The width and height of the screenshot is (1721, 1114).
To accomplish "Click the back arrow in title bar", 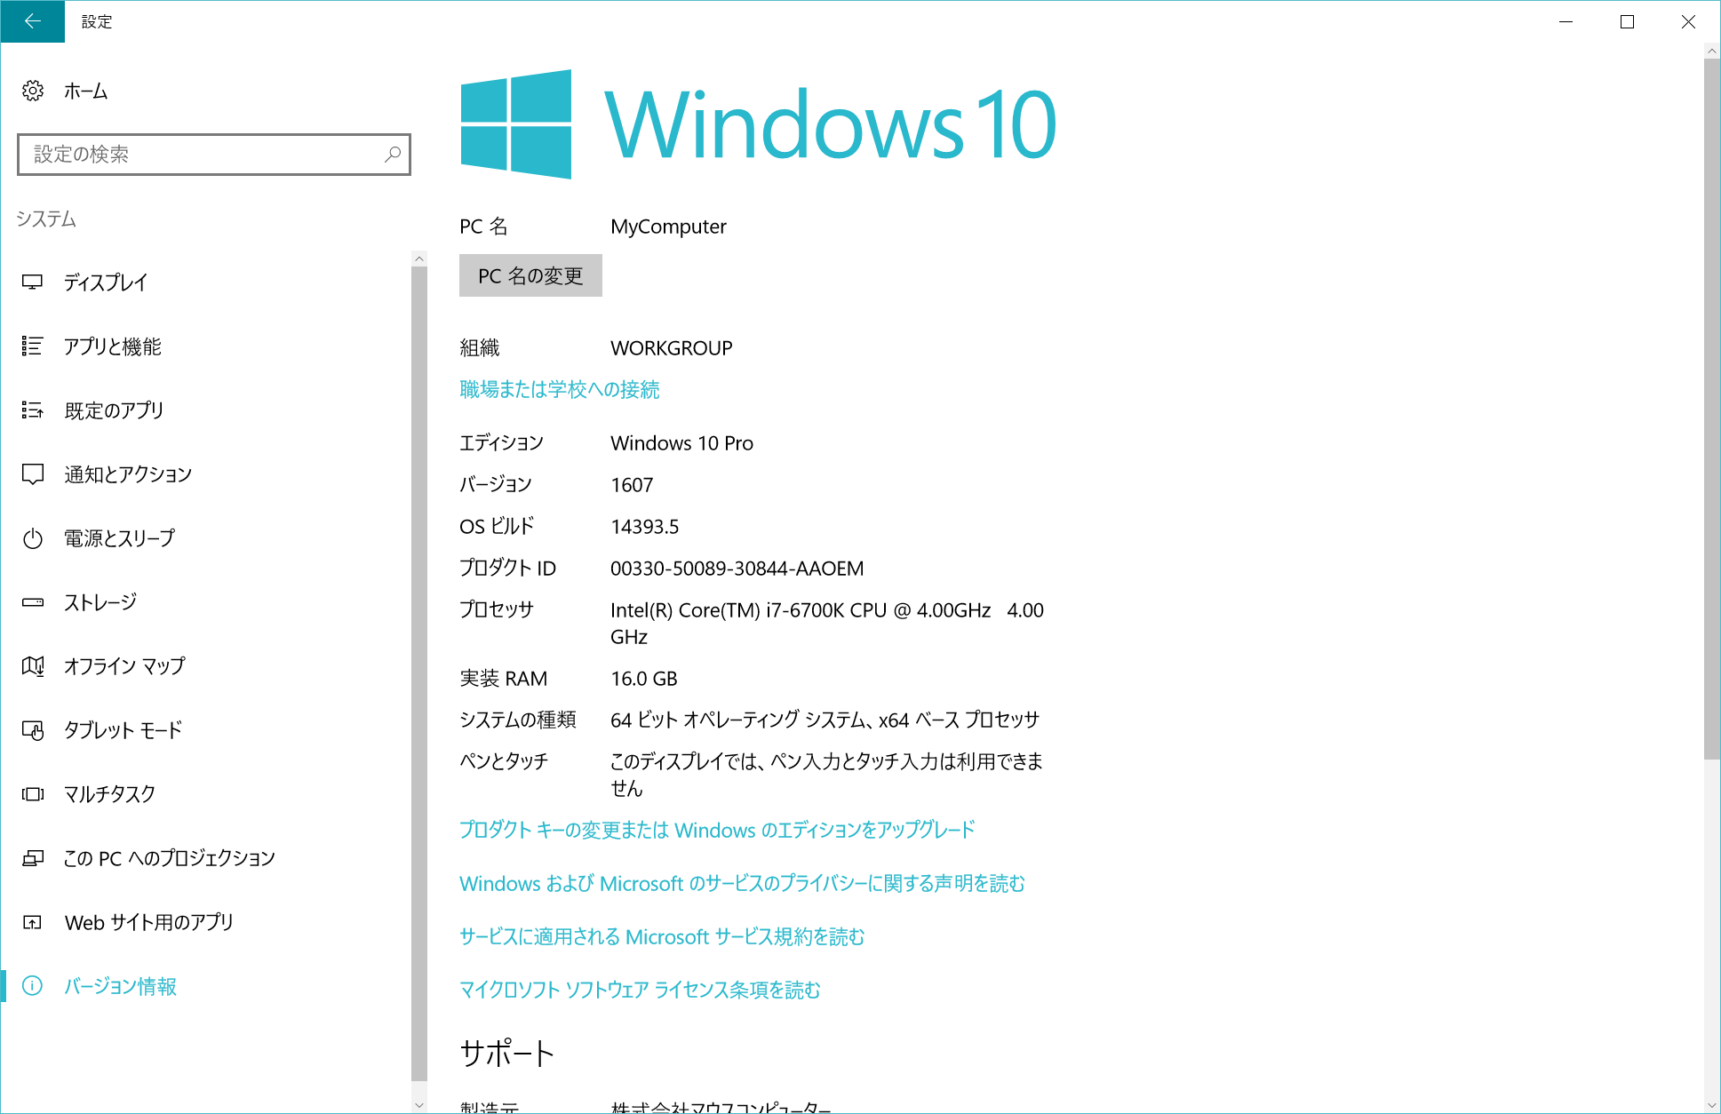I will [x=32, y=21].
